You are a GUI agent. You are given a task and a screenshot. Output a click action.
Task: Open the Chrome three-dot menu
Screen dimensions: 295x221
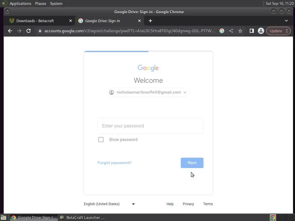(x=287, y=31)
